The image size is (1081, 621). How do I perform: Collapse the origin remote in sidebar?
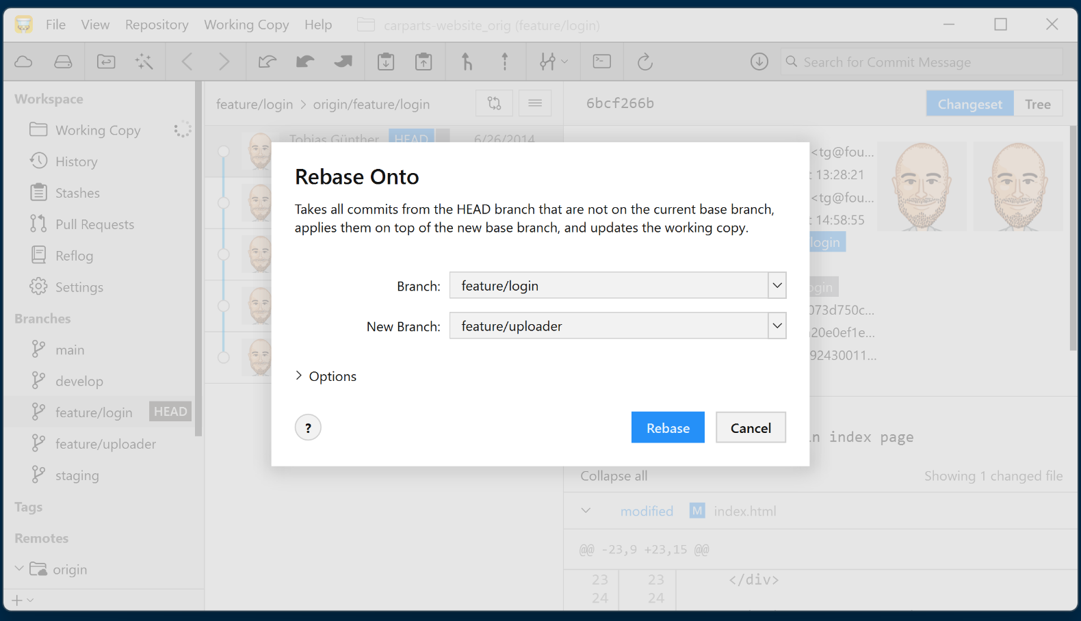(19, 569)
